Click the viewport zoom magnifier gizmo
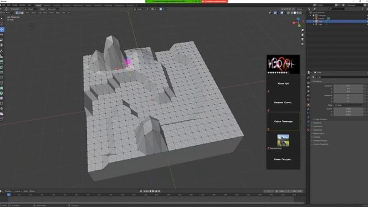Viewport: 368px width, 207px height. click(x=302, y=30)
